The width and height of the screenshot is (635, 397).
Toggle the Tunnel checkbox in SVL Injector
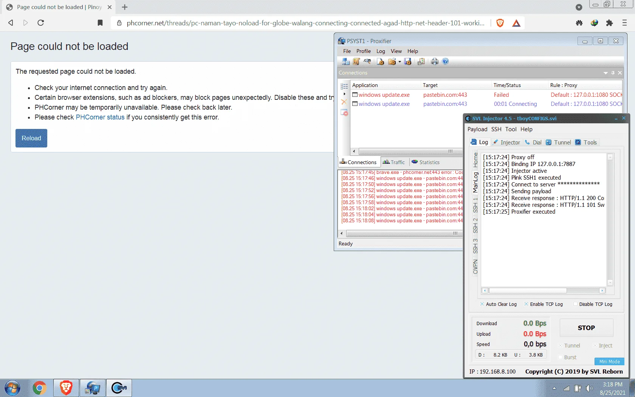tap(561, 346)
